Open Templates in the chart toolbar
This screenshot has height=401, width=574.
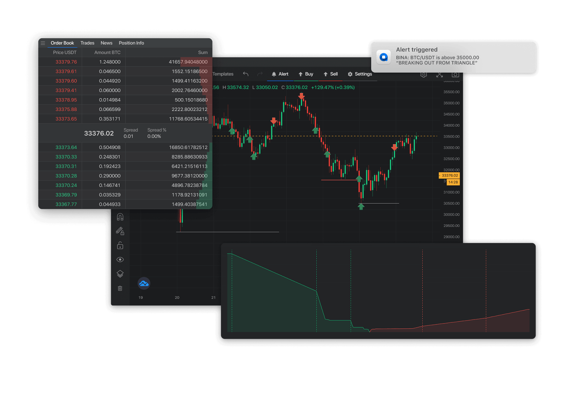(x=223, y=74)
